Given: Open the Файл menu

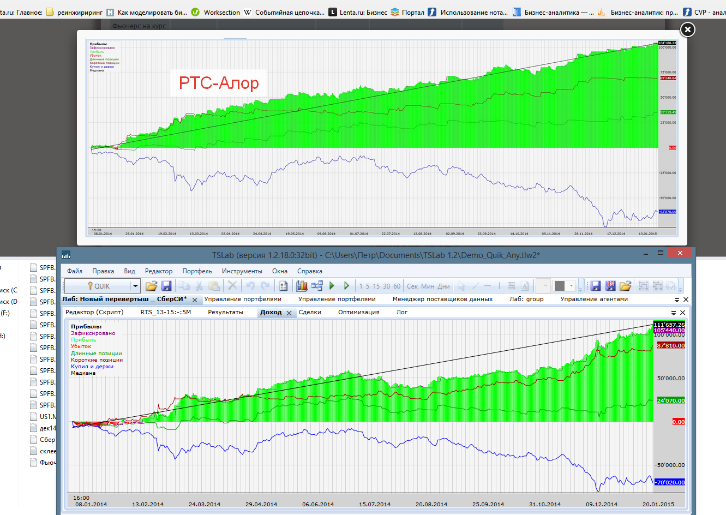Looking at the screenshot, I should point(75,271).
